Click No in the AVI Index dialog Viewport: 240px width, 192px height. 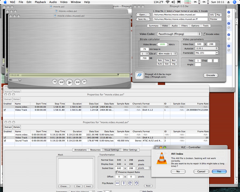[178, 171]
